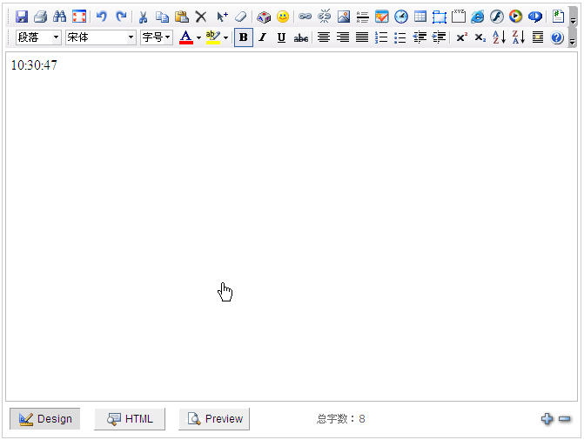Open the font color dropdown arrow
The image size is (584, 440).
(x=199, y=37)
